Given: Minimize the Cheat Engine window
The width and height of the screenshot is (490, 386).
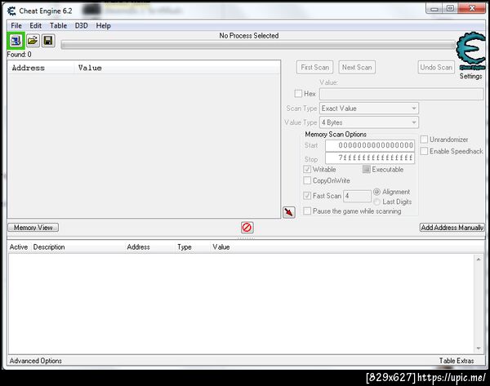Looking at the screenshot, I should tap(434, 9).
